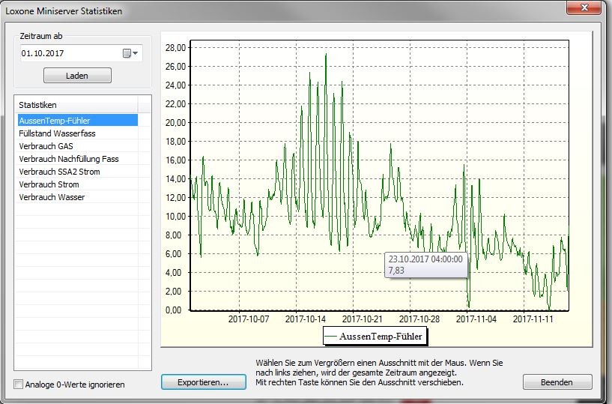The image size is (612, 404).
Task: Select Füllstand Wasserfass statistic
Action: coord(57,133)
